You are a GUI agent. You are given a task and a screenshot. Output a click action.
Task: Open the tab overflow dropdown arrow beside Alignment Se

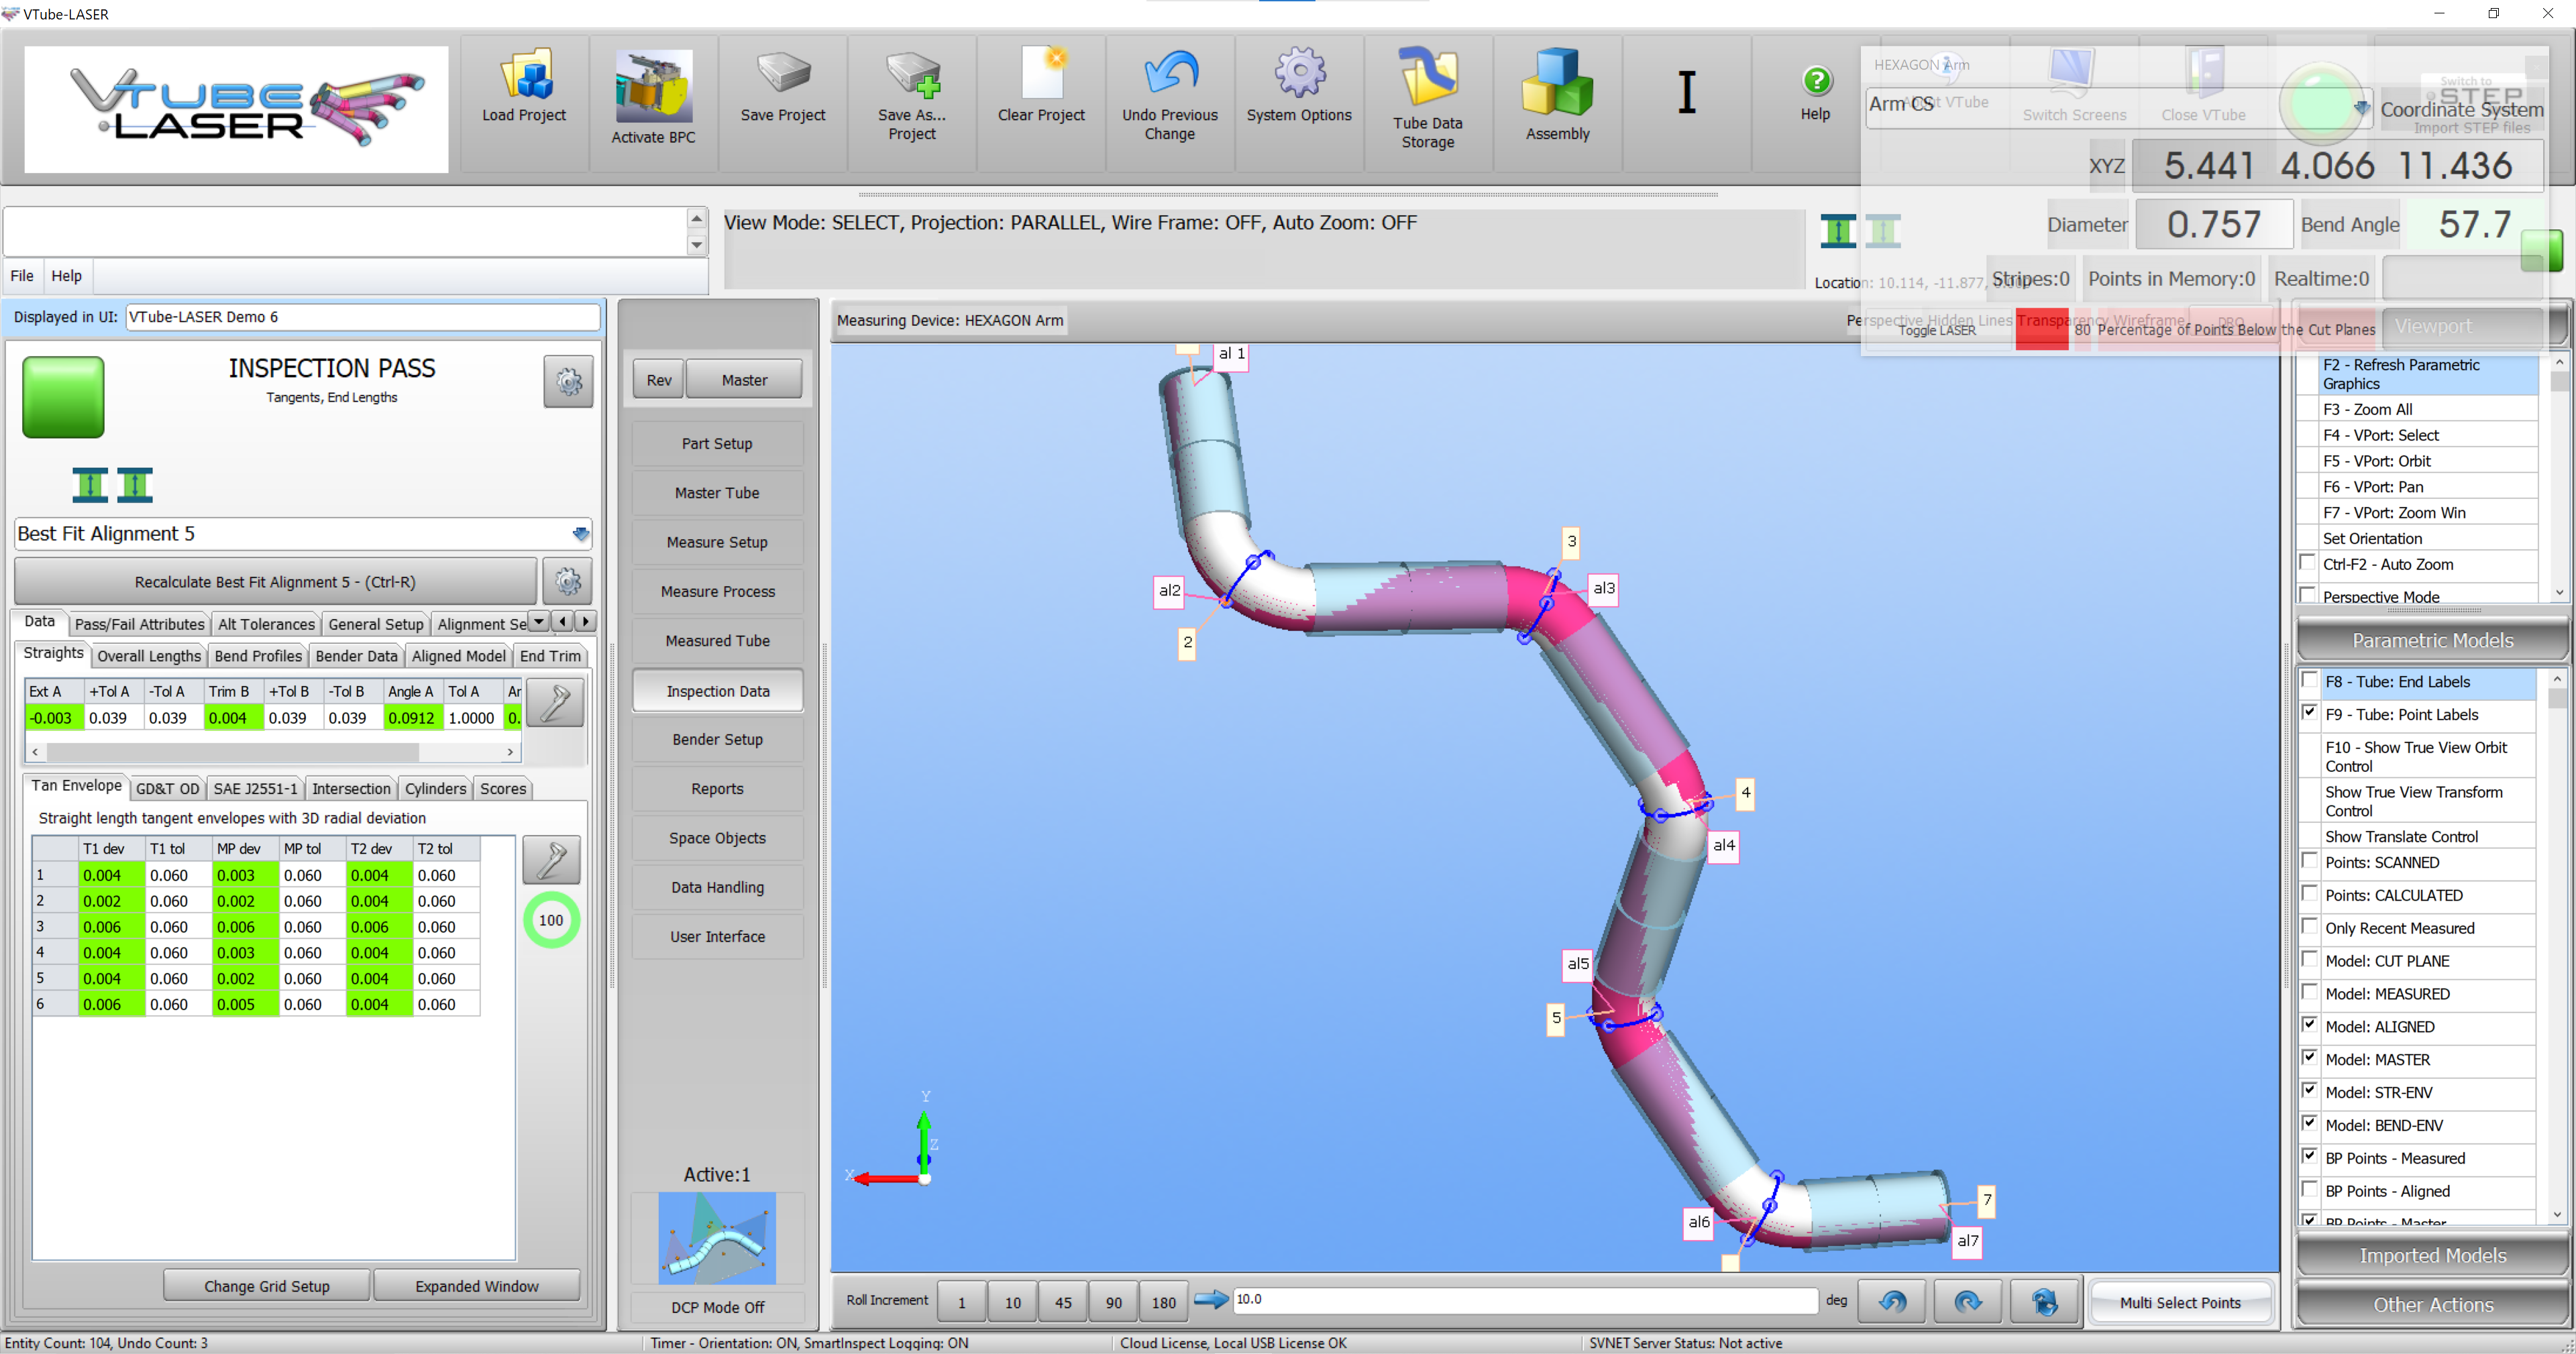click(x=539, y=622)
